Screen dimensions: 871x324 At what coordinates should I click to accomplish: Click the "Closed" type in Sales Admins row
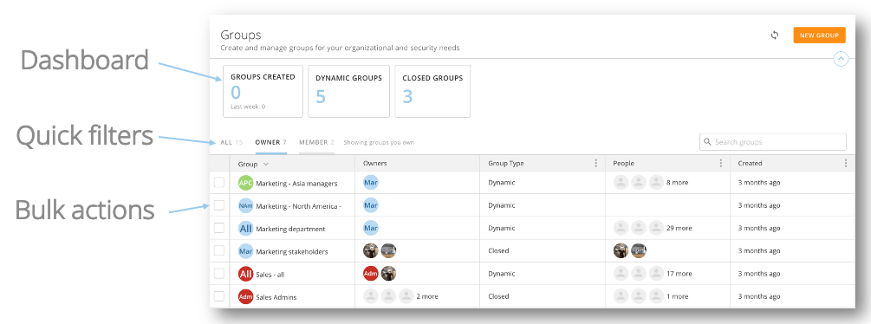point(498,296)
